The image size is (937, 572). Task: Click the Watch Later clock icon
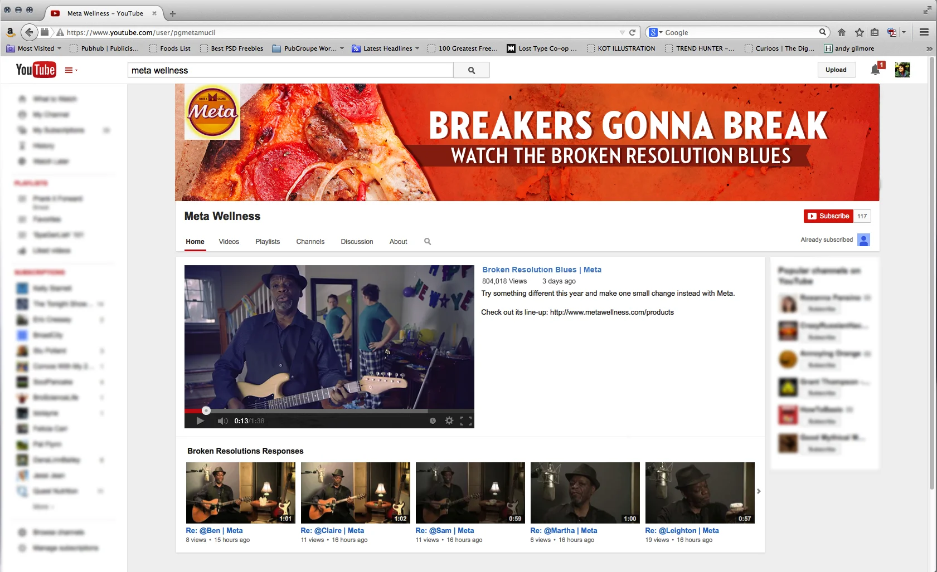click(433, 421)
